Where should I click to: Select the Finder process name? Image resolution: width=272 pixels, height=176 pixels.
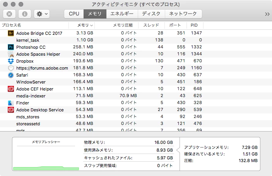22,103
